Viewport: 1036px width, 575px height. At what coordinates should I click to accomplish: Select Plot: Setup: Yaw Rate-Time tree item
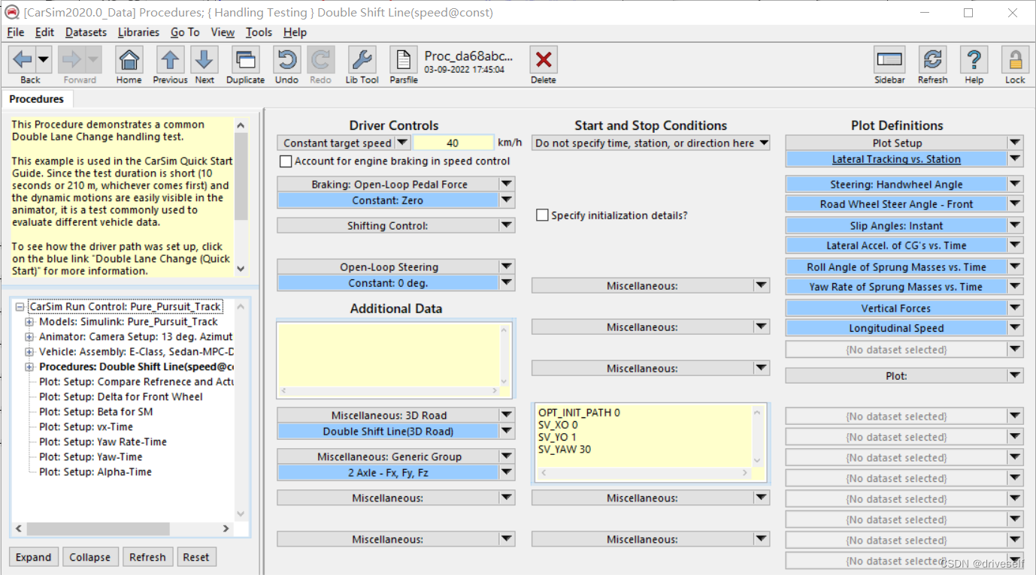103,441
